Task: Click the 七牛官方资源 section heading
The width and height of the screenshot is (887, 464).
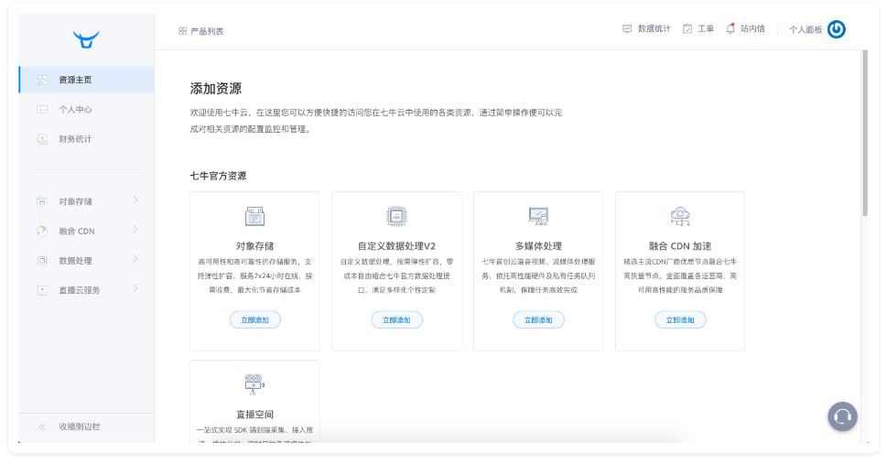Action: (219, 176)
